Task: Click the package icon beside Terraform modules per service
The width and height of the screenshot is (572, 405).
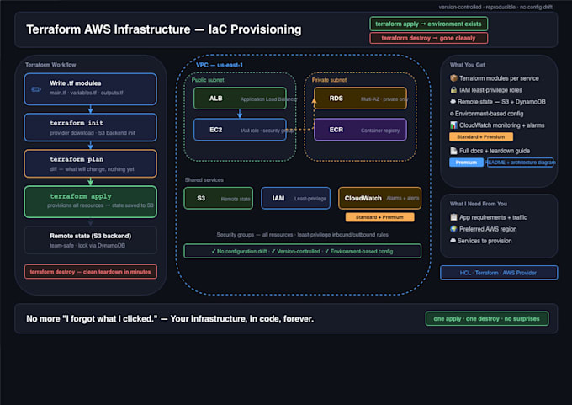Action: (453, 78)
